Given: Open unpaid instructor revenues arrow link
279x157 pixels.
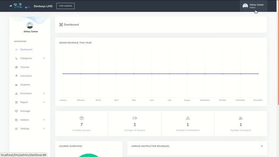Looking at the screenshot, I should click(x=262, y=146).
